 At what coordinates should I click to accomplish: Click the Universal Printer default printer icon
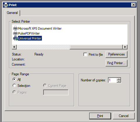click(x=15, y=38)
